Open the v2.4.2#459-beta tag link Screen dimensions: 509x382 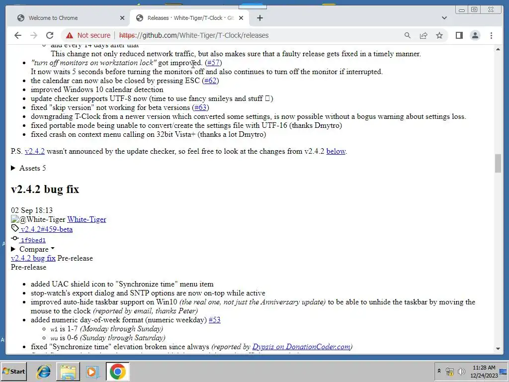click(x=46, y=229)
